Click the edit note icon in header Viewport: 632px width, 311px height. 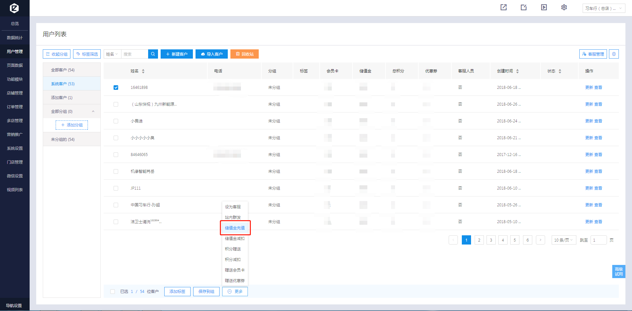[524, 8]
